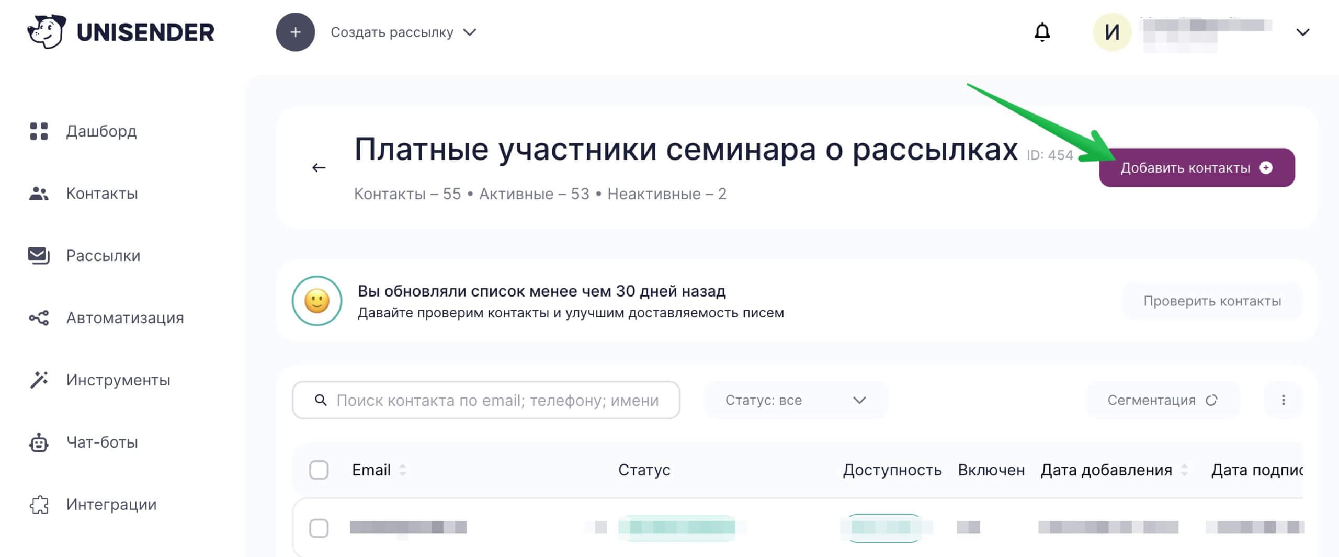
Task: Click the Проверить контакты button
Action: click(1212, 301)
